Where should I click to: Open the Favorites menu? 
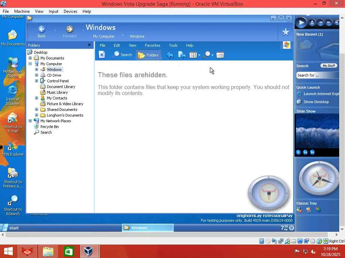(x=153, y=45)
